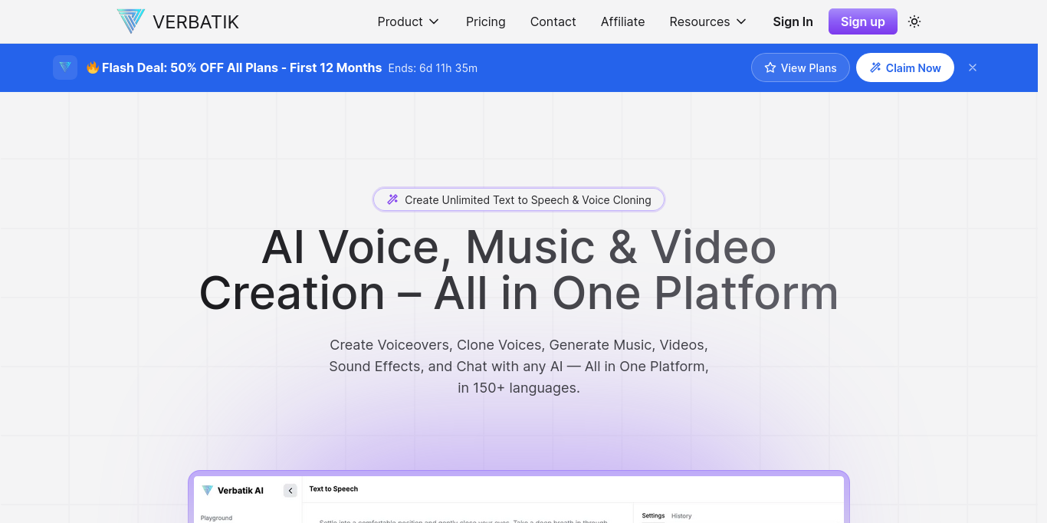Click the wand icon in the hero pill
The image size is (1047, 523).
[x=392, y=199]
